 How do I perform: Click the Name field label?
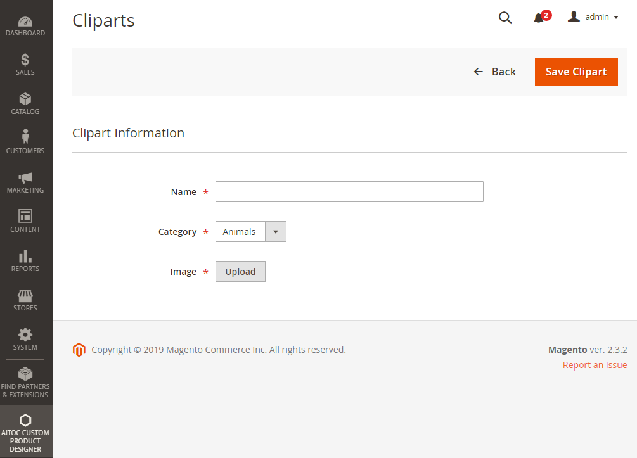pos(184,192)
